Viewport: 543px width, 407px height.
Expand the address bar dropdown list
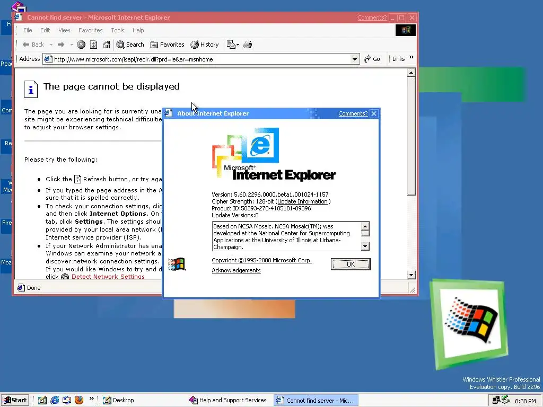(x=355, y=59)
